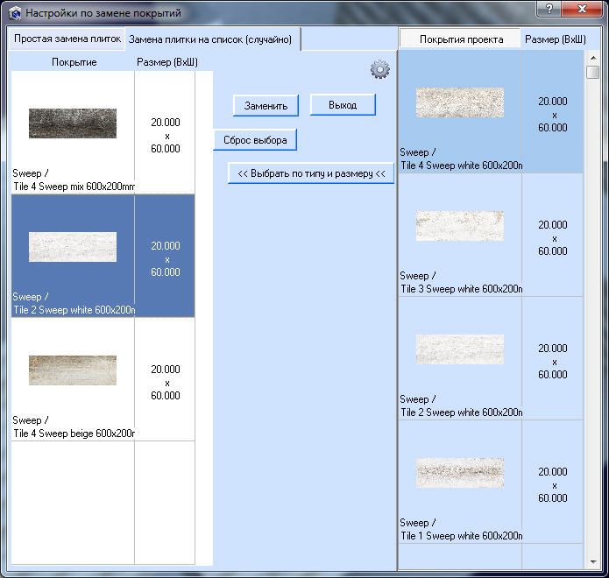Select Tile 4 Sweep mix thumbnail

[73, 123]
